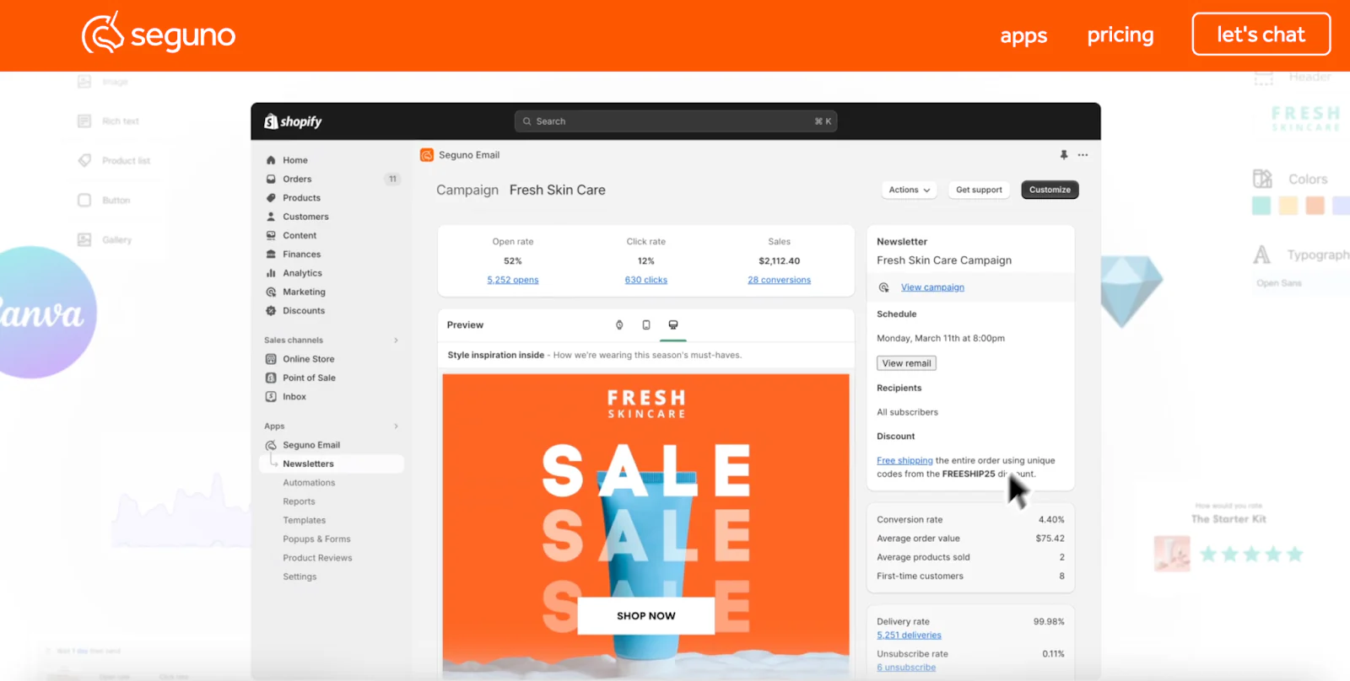1350x681 pixels.
Task: Click the Marketing target icon
Action: coord(271,292)
